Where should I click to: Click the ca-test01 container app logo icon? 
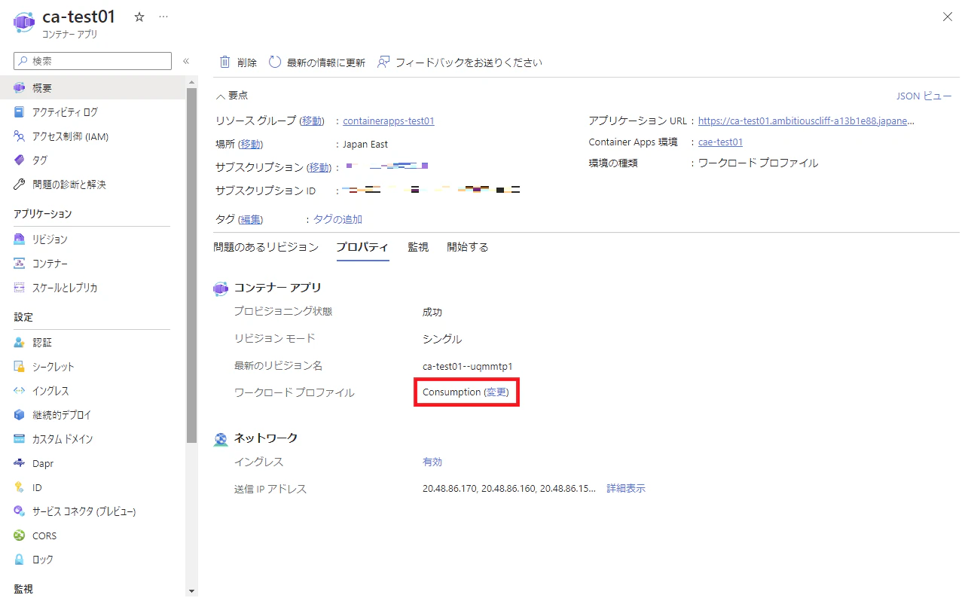point(24,23)
